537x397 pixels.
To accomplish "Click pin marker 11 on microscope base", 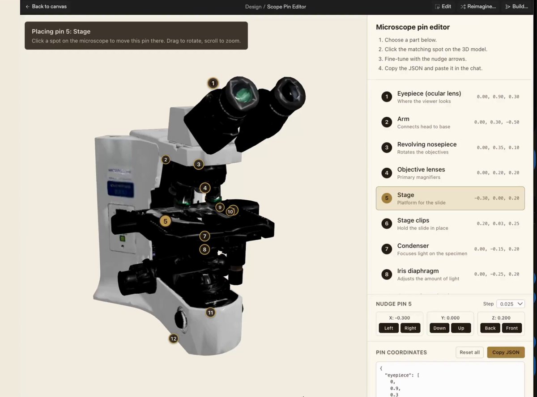I will (210, 313).
